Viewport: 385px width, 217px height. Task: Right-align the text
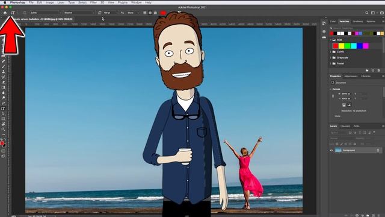click(x=155, y=13)
